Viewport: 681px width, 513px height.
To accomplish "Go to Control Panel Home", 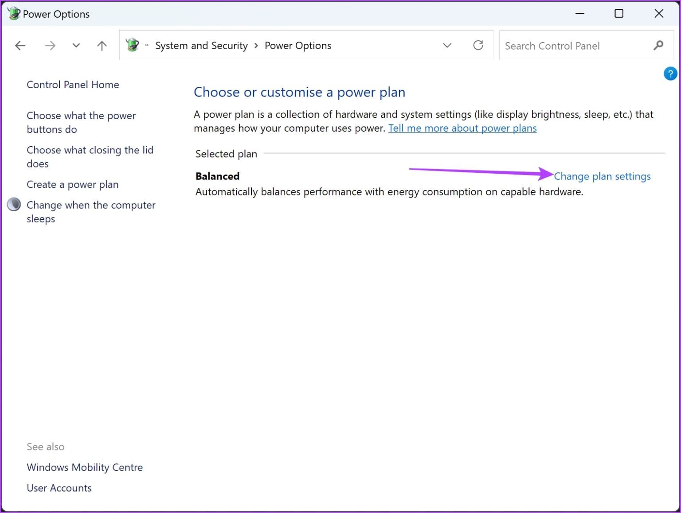I will pos(73,84).
